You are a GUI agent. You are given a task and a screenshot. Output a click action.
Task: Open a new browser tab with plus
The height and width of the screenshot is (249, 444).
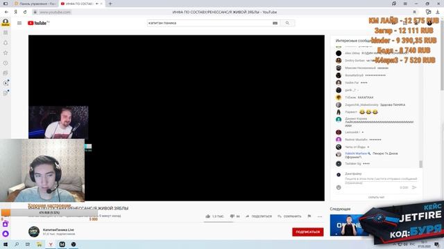coord(110,3)
